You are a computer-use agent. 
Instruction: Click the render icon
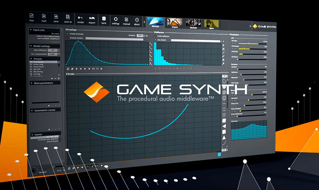point(81,18)
